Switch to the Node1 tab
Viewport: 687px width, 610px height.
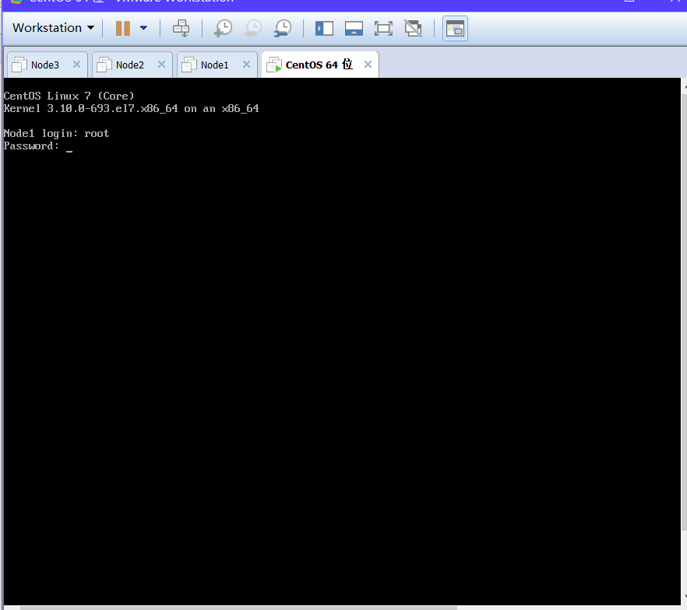tap(217, 65)
